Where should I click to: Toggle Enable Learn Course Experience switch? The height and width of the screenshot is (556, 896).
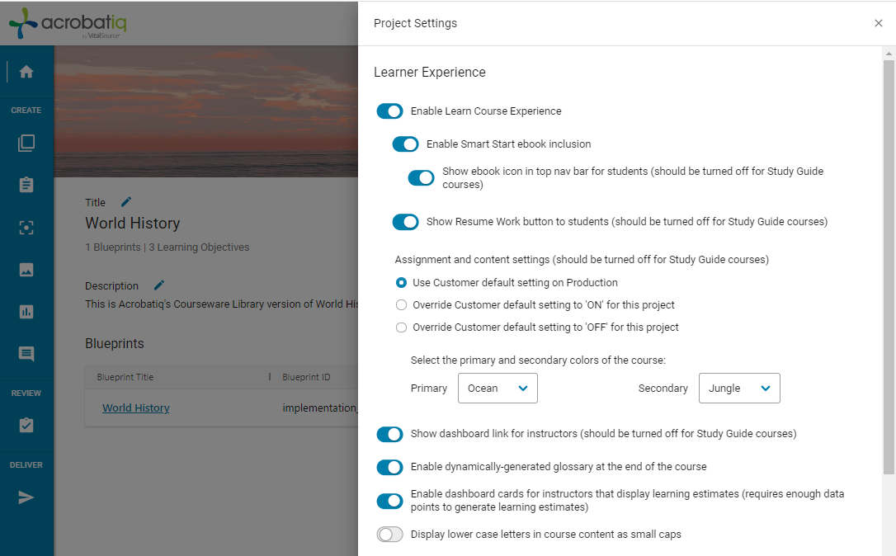pyautogui.click(x=389, y=111)
